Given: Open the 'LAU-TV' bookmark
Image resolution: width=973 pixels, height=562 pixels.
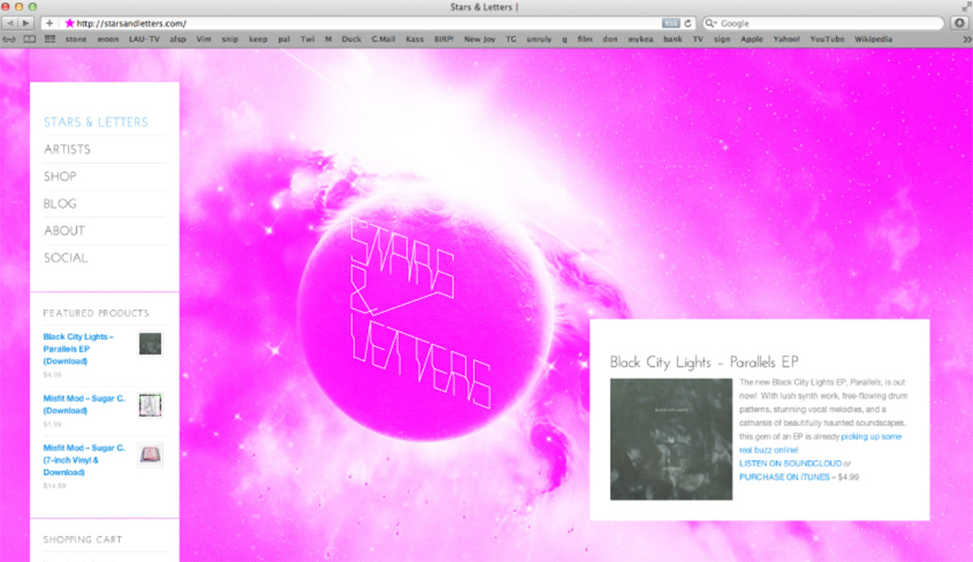Looking at the screenshot, I should [144, 39].
